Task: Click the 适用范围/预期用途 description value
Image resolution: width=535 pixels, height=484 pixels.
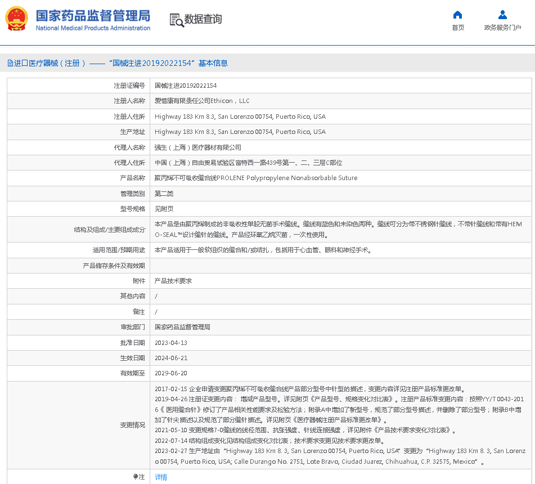Action: 263,250
